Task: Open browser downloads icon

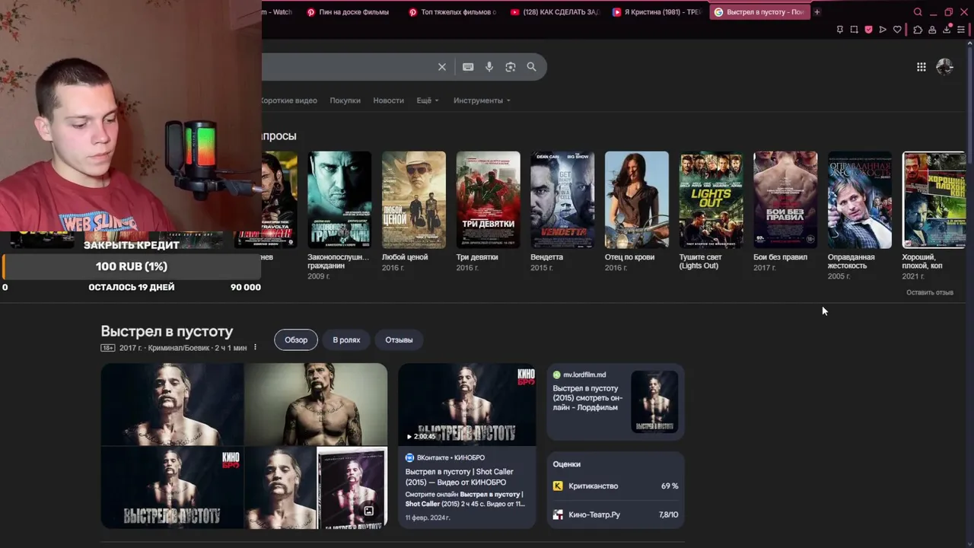Action: point(947,30)
